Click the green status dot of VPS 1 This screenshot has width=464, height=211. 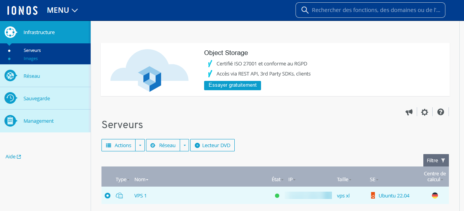coord(277,196)
